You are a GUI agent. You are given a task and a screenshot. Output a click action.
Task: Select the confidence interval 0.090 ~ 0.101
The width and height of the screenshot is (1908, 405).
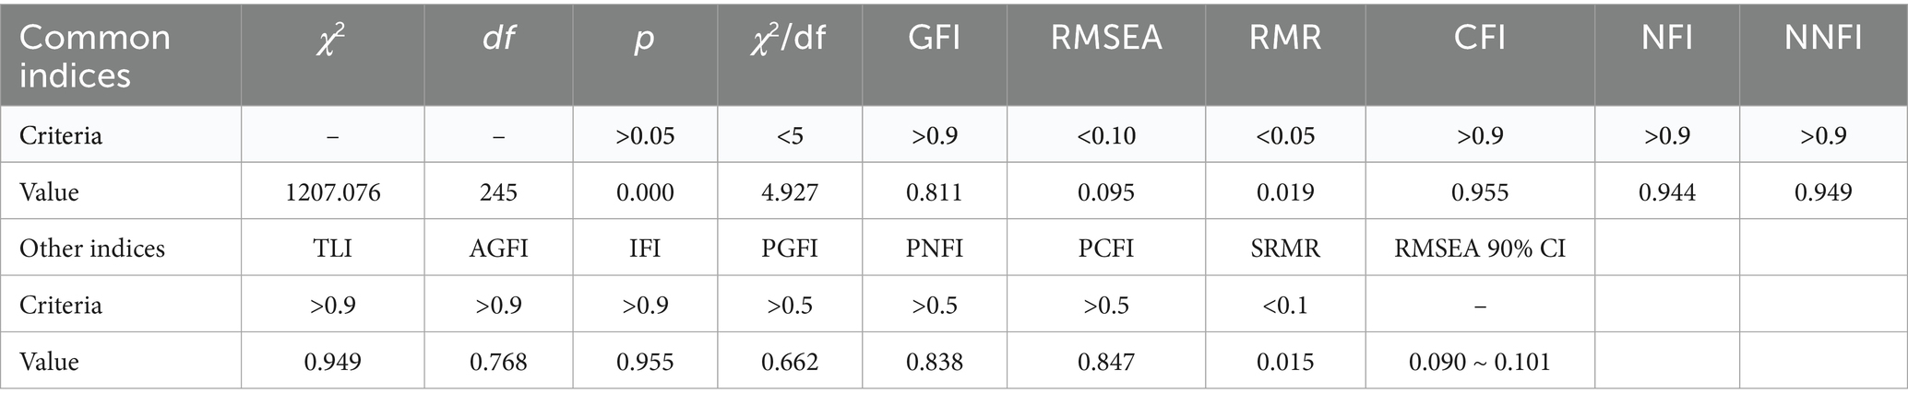tap(1480, 362)
